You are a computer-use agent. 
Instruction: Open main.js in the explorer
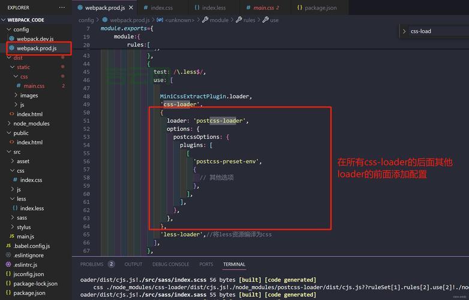coord(25,236)
